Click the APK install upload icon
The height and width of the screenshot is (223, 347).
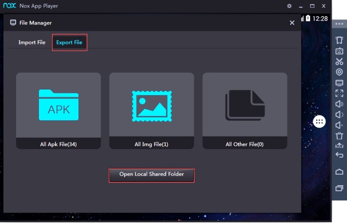pos(339,145)
